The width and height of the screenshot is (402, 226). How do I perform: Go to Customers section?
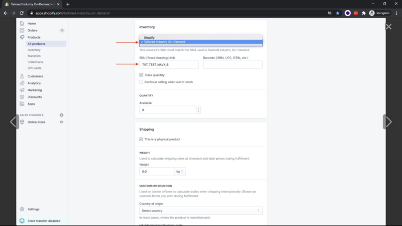(35, 76)
